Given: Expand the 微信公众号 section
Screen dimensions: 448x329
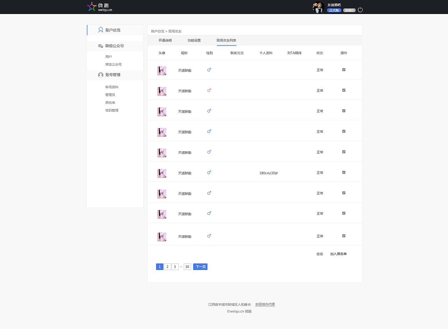Looking at the screenshot, I should pos(115,46).
